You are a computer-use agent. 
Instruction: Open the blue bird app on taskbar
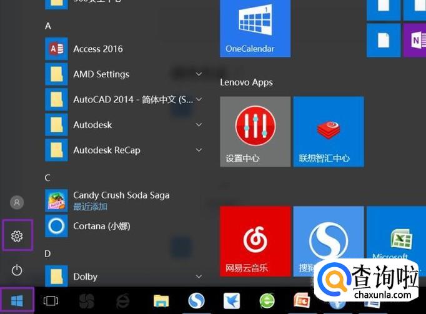232,301
